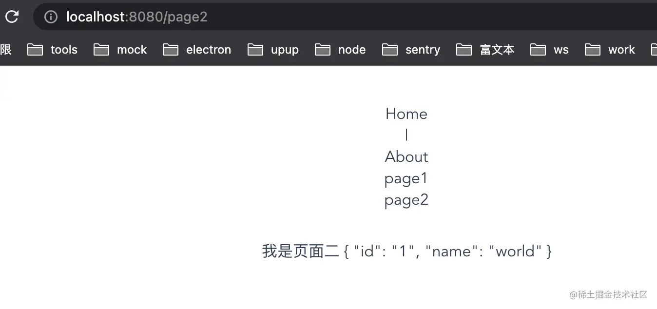Open the page1 route link
The height and width of the screenshot is (309, 657).
(406, 178)
